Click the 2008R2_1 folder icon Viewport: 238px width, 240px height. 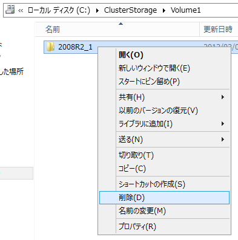coord(50,47)
